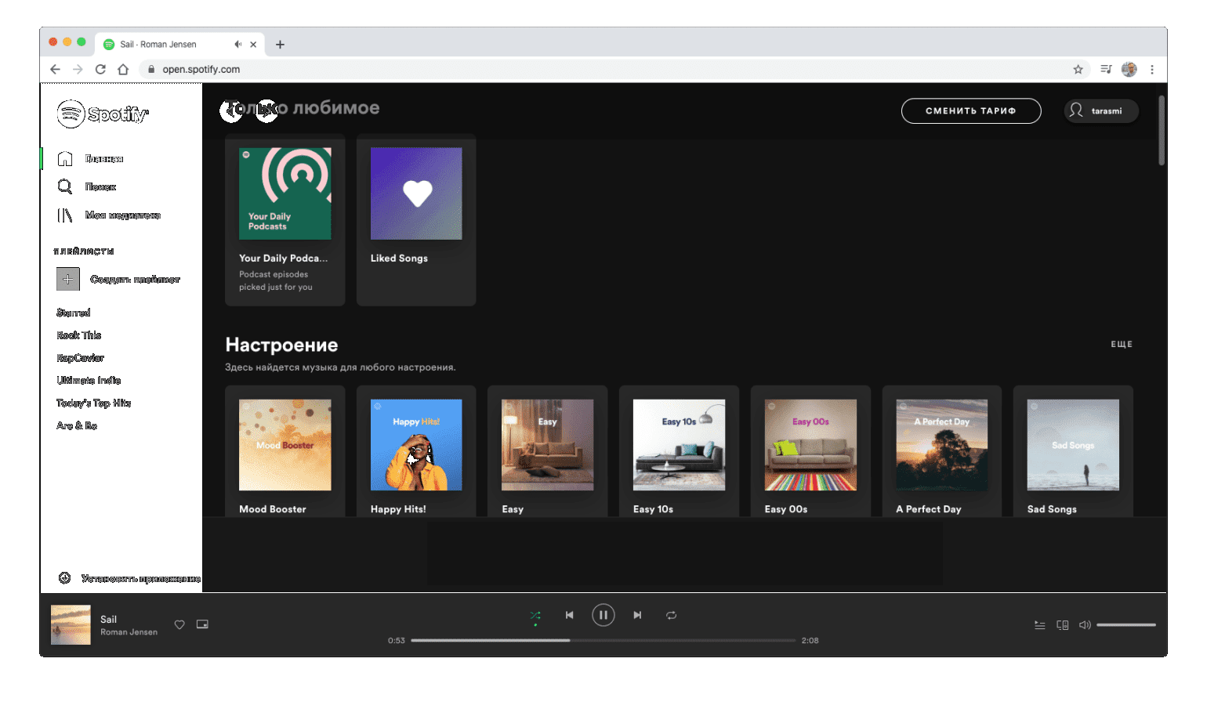Open the Easy 00s playlist cover
Screen dimensions: 1207x709
coord(810,445)
